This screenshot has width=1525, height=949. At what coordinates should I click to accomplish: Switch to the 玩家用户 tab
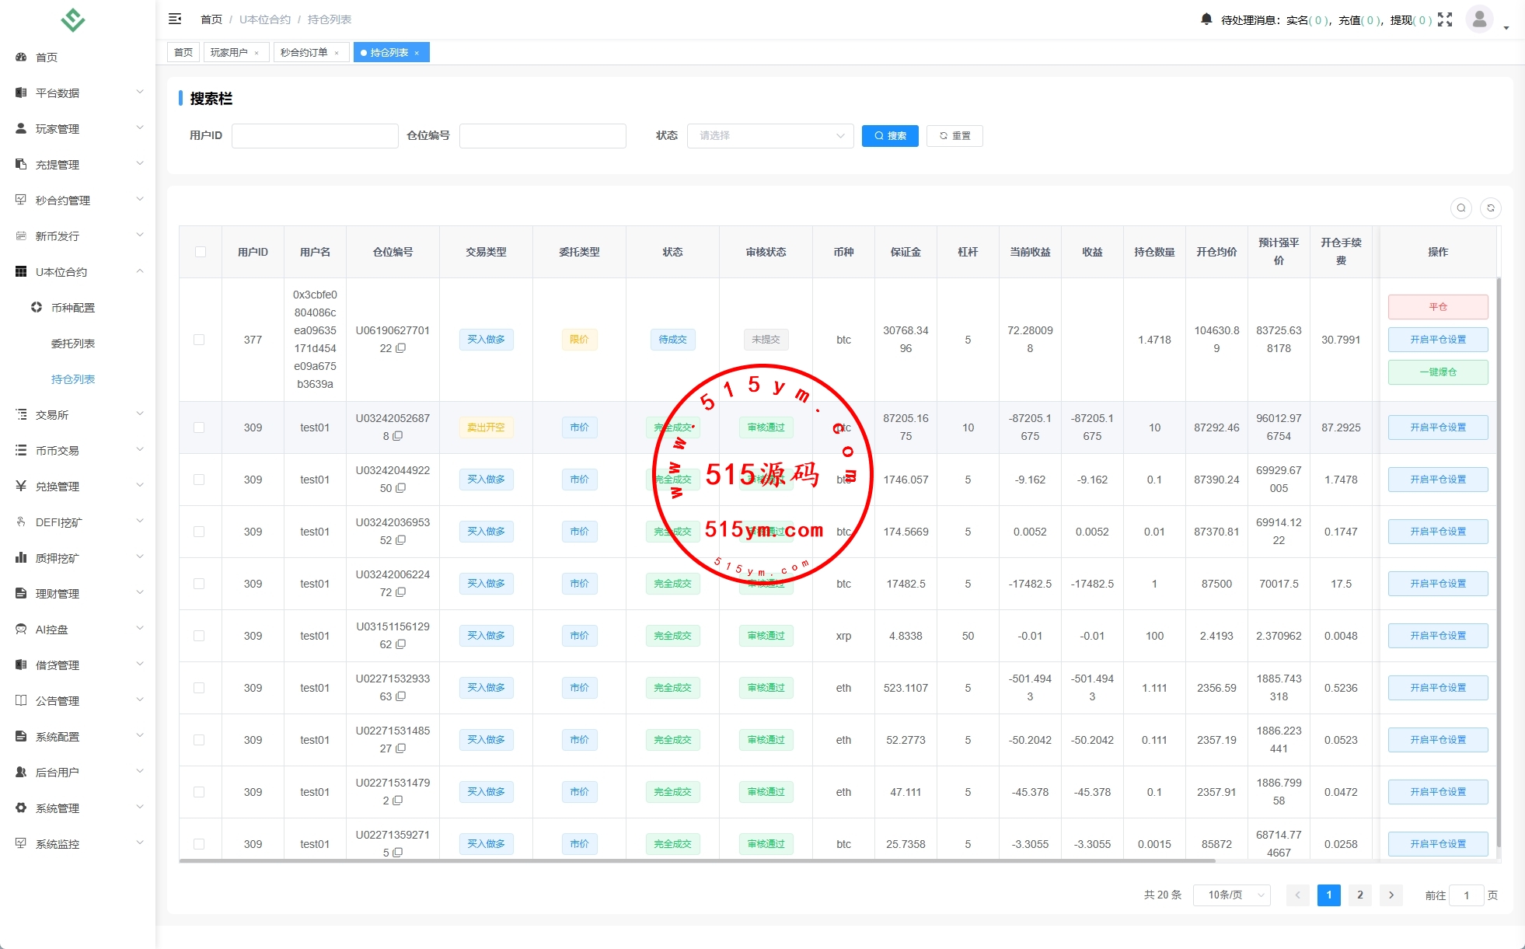229,53
